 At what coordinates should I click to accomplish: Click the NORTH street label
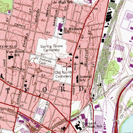click(x=74, y=89)
